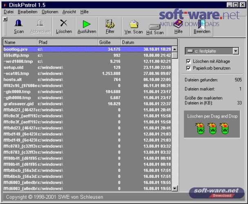
Task: Select the ~glh0000.tmp file
Action: [x=17, y=98]
